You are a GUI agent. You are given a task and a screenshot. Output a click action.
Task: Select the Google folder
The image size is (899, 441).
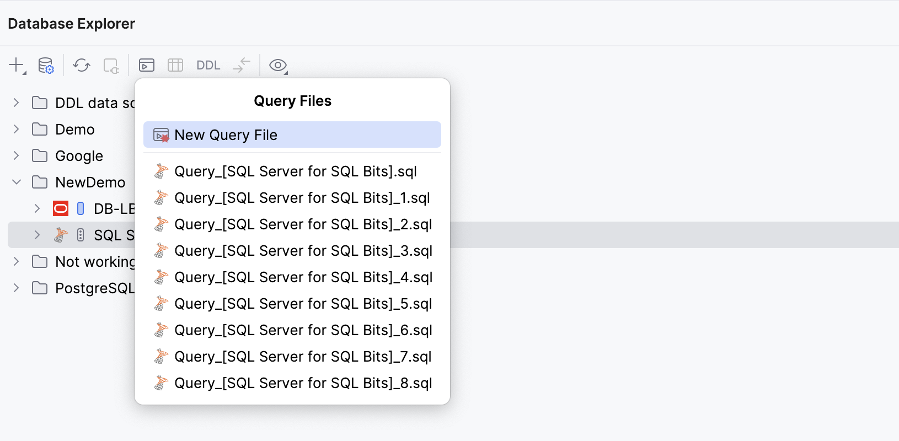pos(79,156)
